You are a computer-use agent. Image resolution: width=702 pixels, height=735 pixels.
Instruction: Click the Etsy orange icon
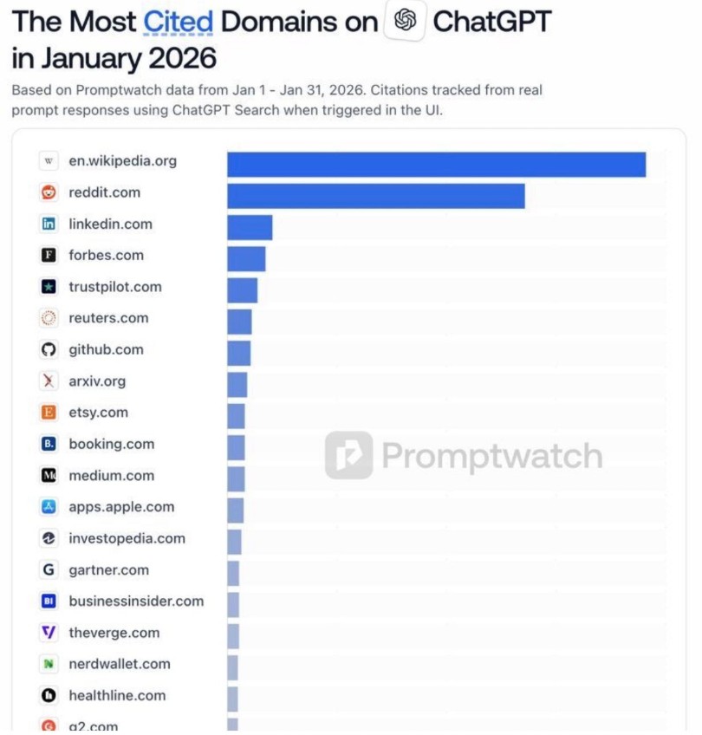49,413
